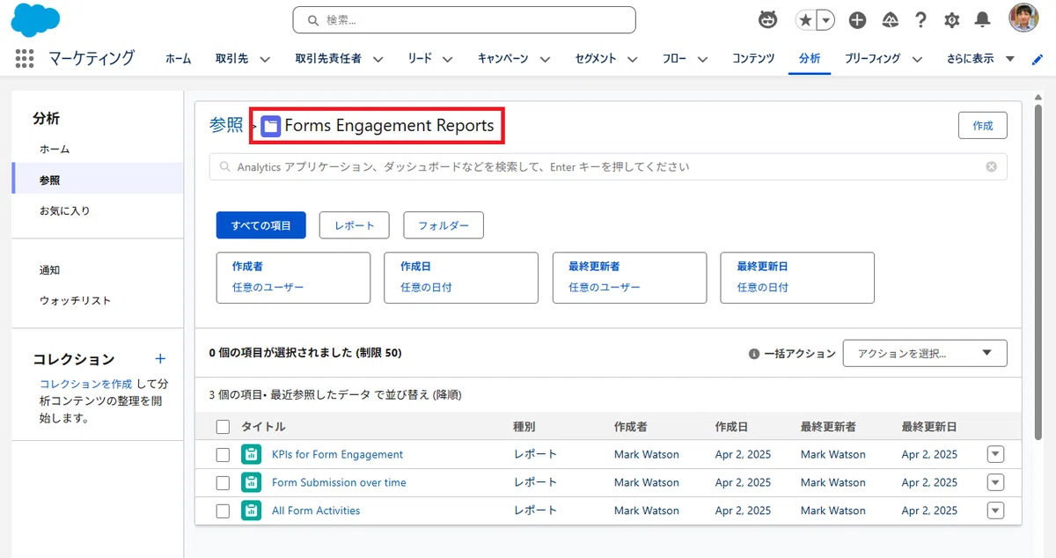Open the Form Submission over time report
Screen dimensions: 1056x558
tap(339, 482)
